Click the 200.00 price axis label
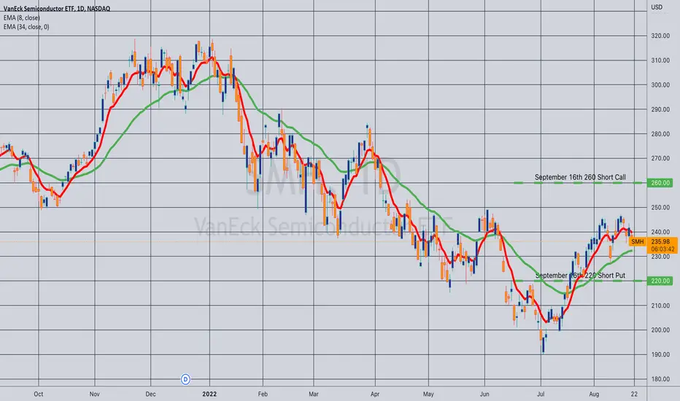 (660, 330)
